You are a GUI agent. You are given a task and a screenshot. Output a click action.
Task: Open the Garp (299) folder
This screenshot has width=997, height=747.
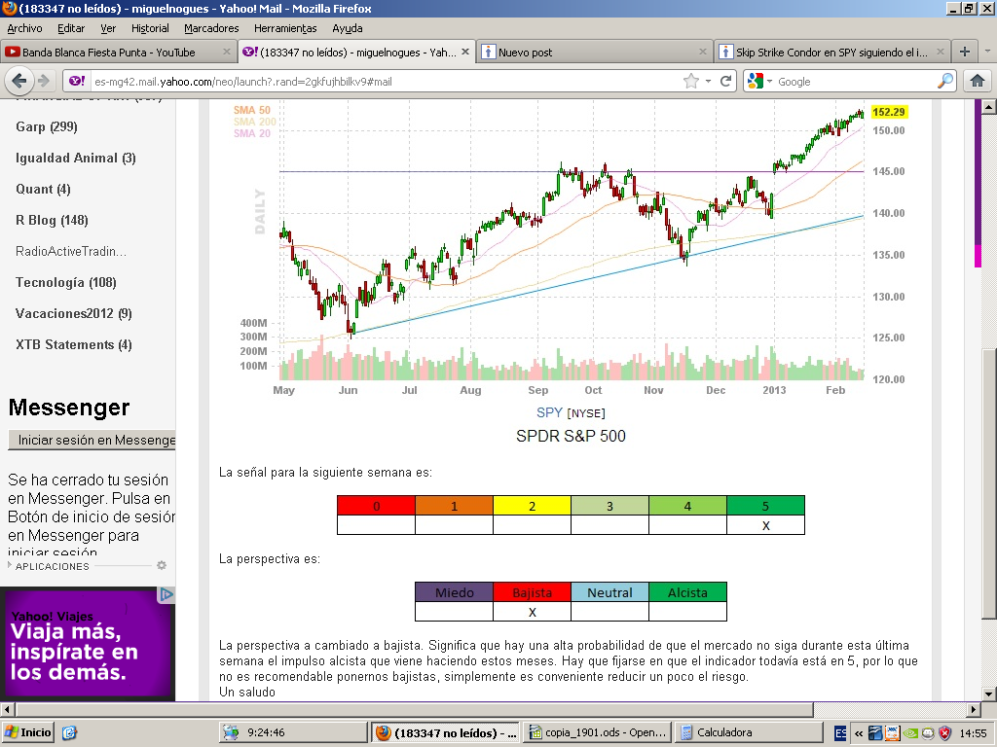[47, 126]
